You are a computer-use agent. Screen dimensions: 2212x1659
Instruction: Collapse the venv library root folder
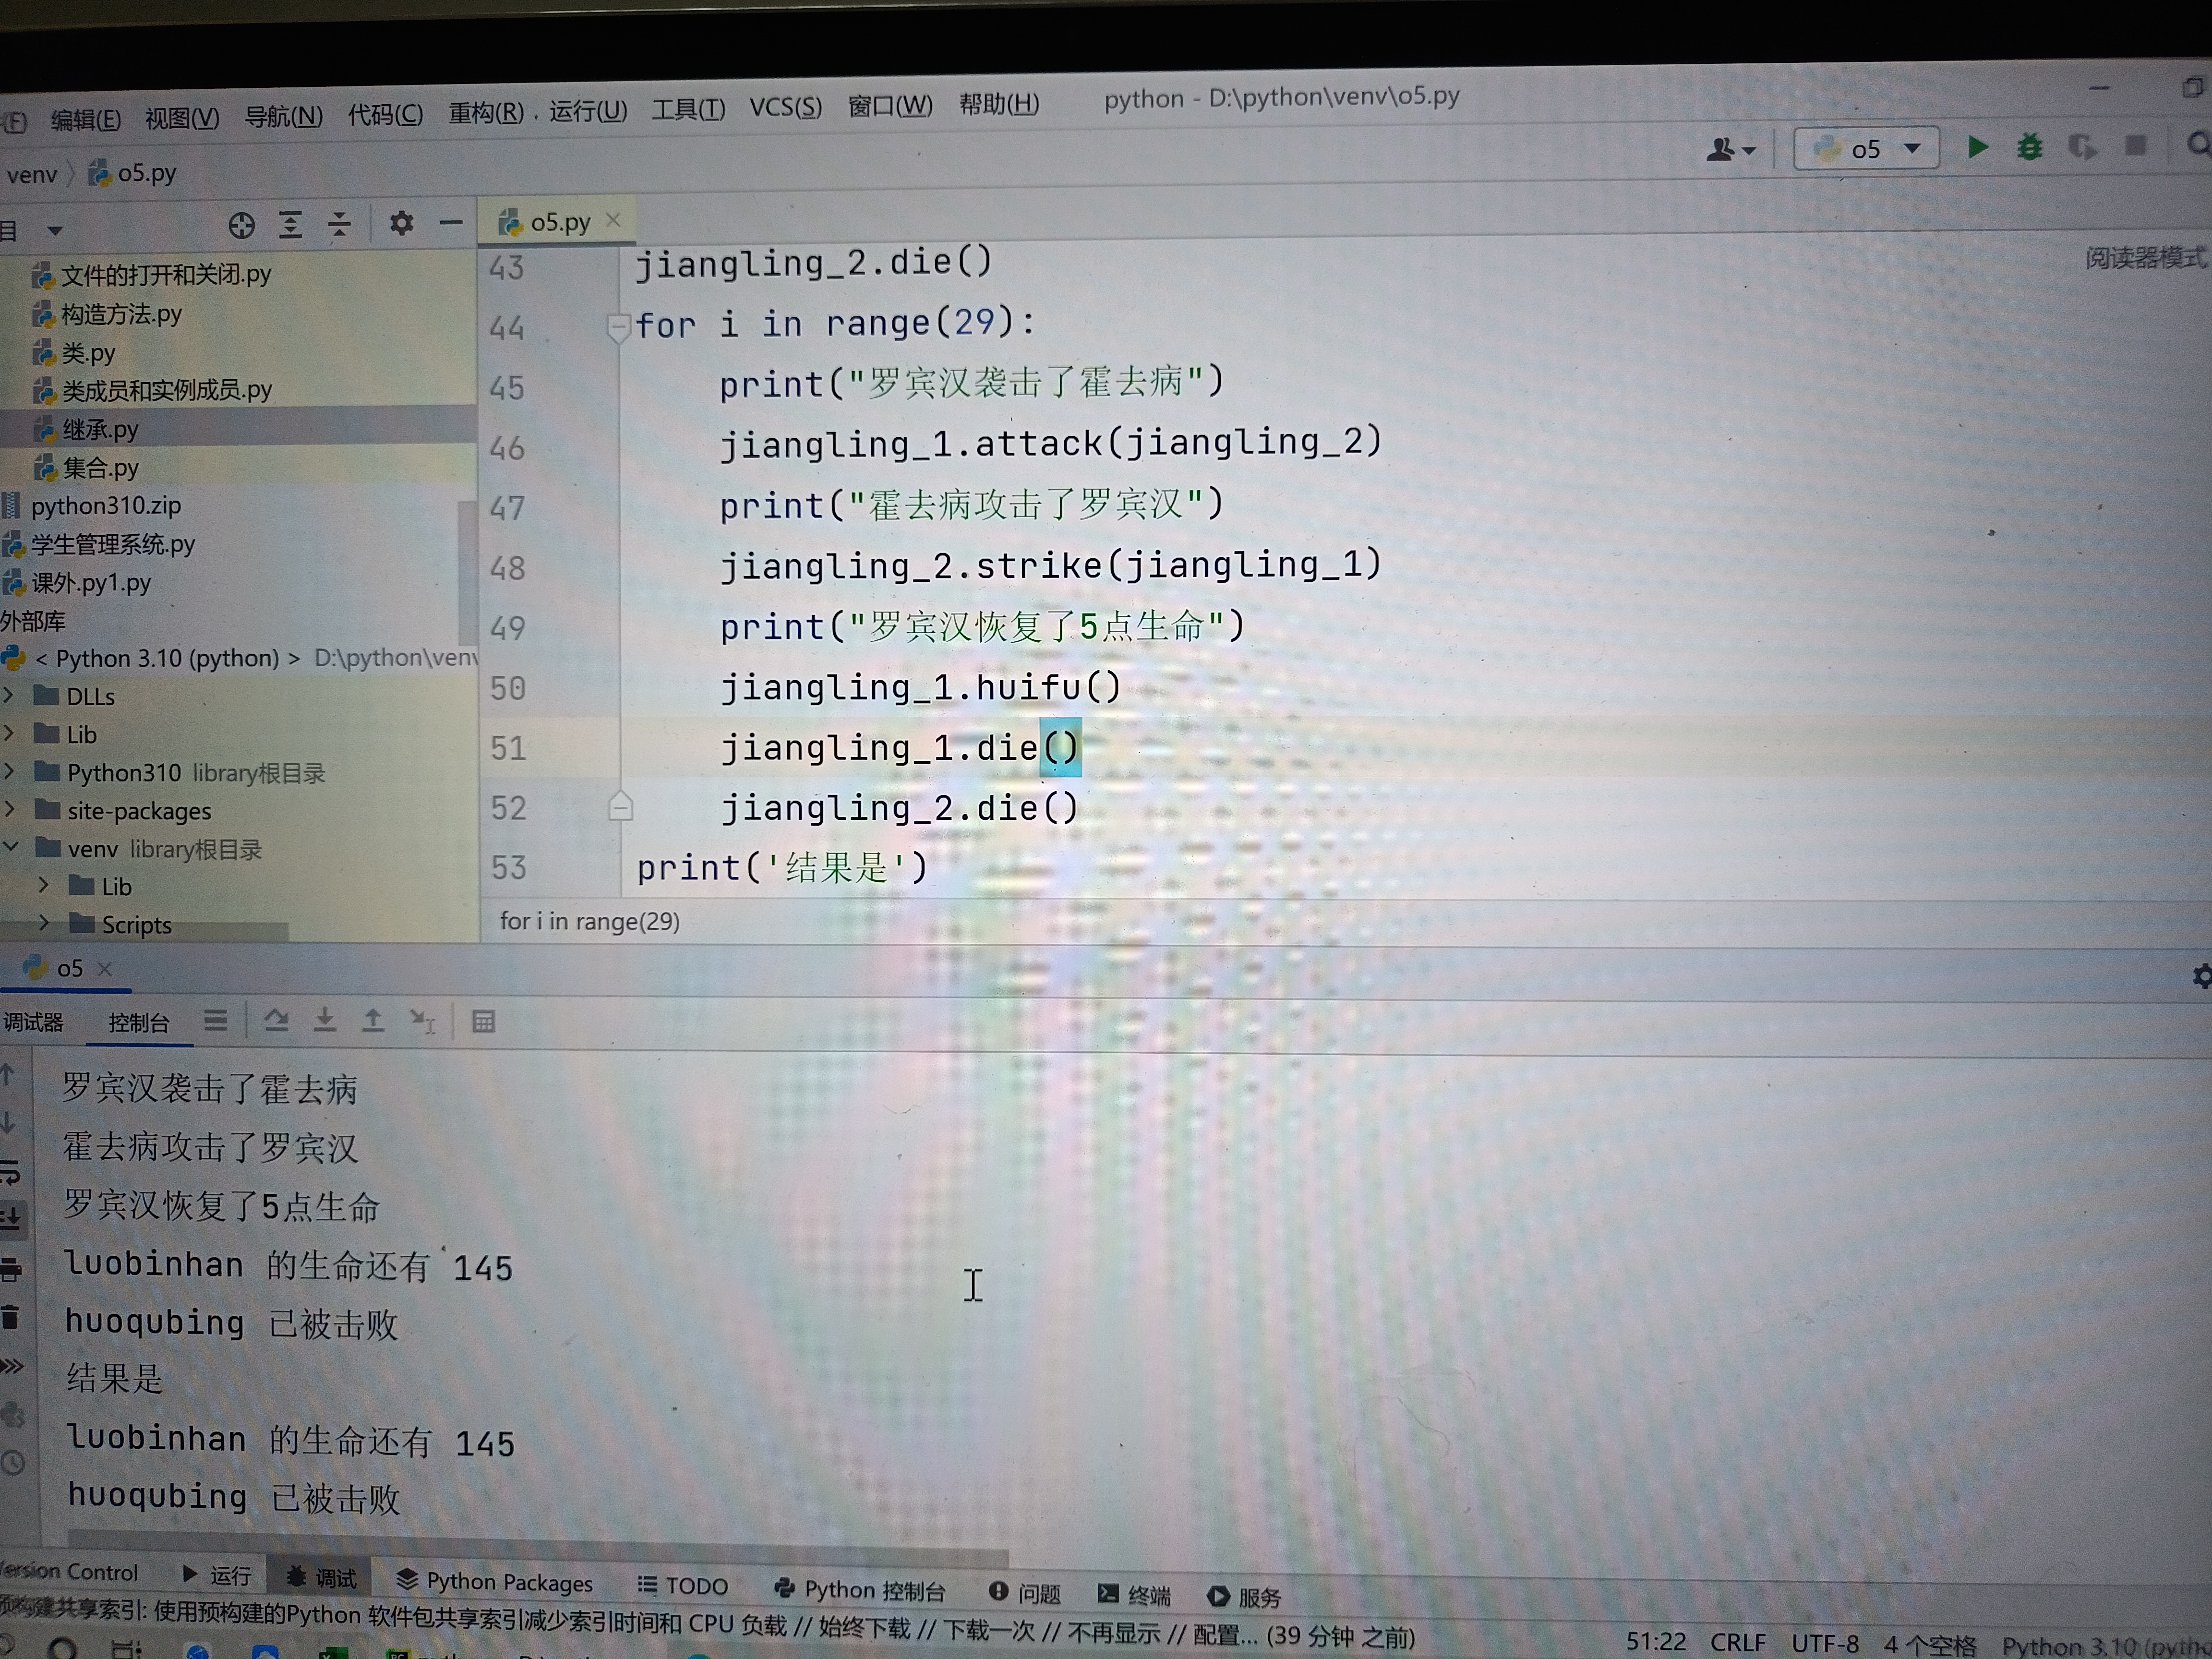11,846
